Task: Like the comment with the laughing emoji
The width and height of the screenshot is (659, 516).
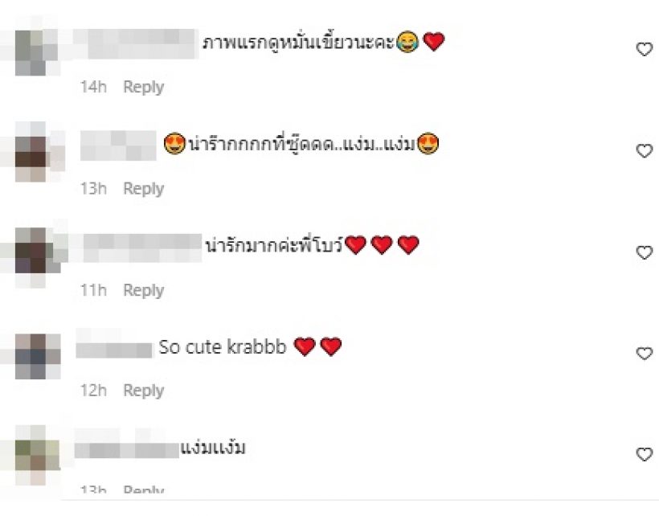Action: (x=644, y=49)
